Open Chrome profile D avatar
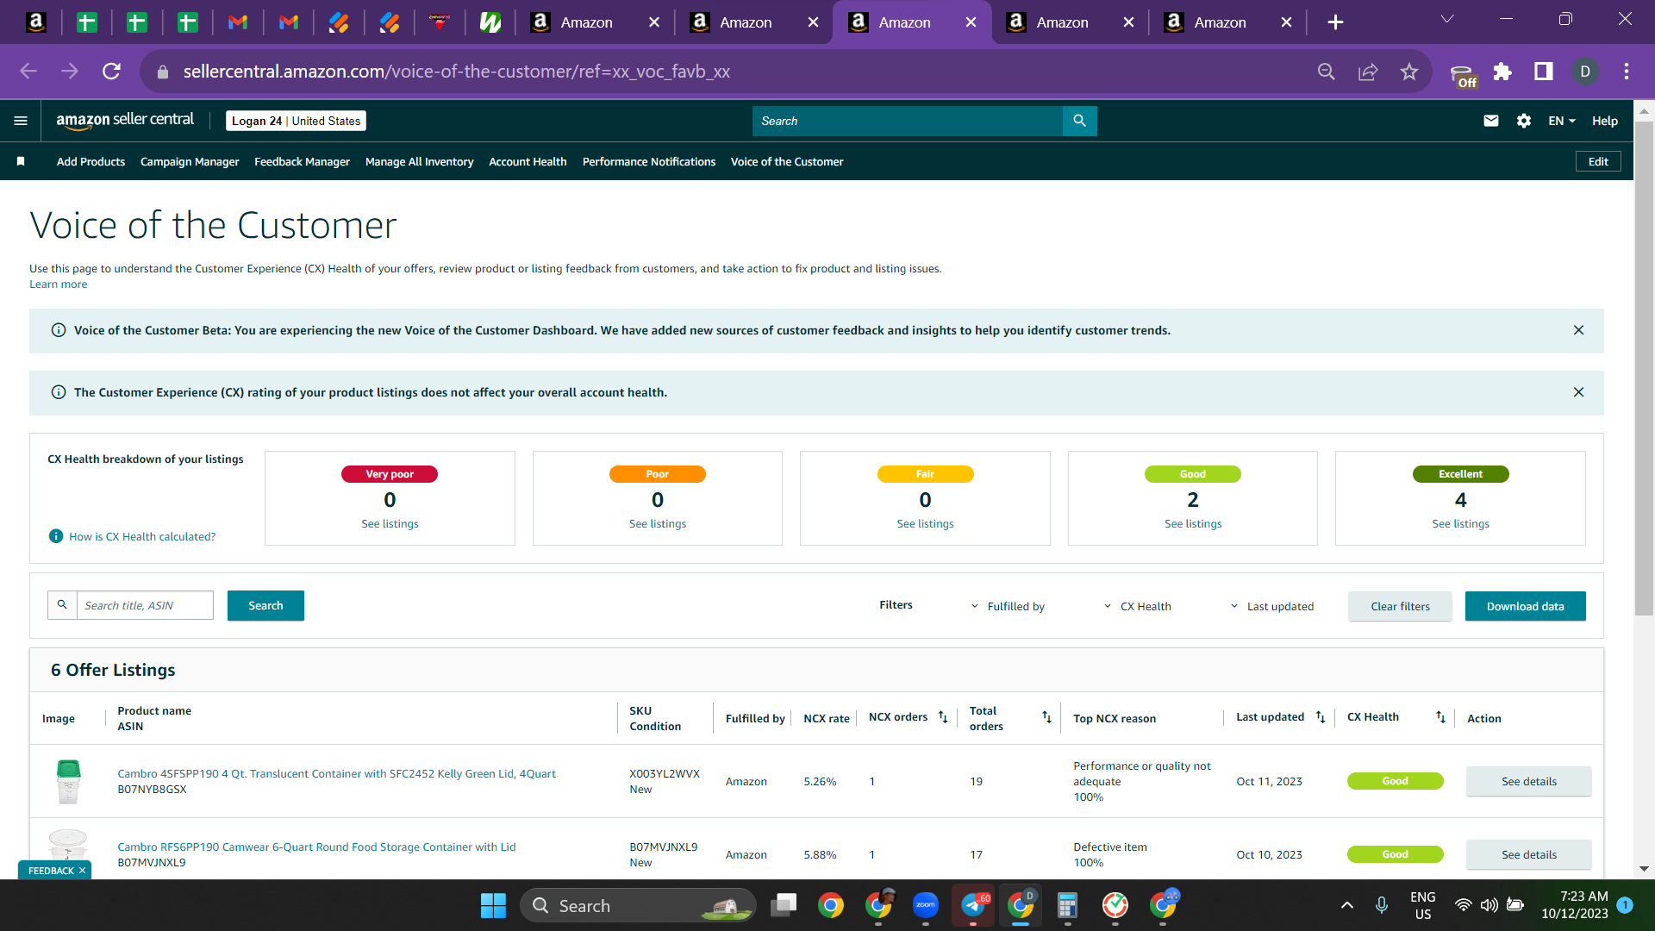Image resolution: width=1655 pixels, height=931 pixels. (1585, 72)
